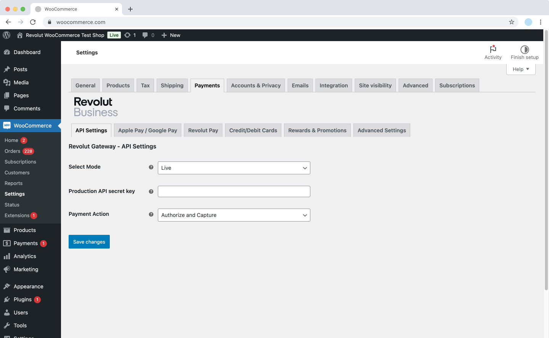549x338 pixels.
Task: Click the Appearance brush icon
Action: [x=7, y=286]
